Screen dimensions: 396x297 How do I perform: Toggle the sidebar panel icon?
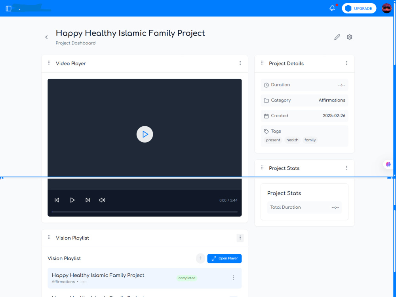pos(9,9)
